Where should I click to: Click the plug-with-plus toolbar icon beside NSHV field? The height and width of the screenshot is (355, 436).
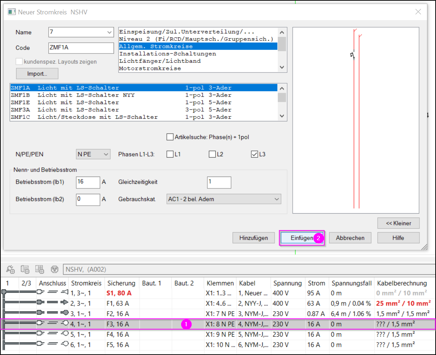10,269
